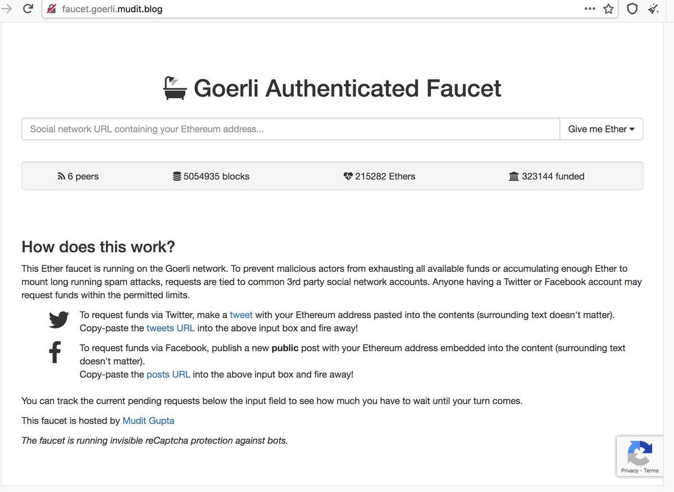Click the browser address bar URL

pyautogui.click(x=112, y=9)
